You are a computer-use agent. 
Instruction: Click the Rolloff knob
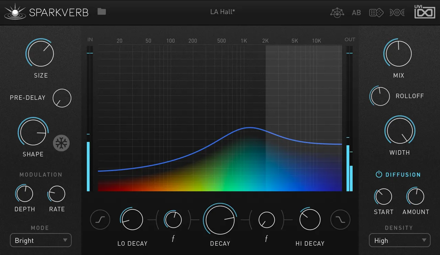[x=380, y=96]
